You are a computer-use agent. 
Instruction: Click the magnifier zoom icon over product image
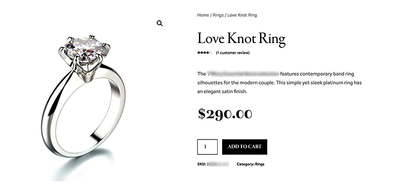[160, 23]
